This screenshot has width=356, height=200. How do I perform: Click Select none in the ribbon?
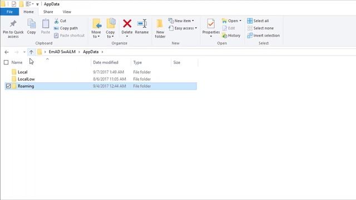(260, 28)
